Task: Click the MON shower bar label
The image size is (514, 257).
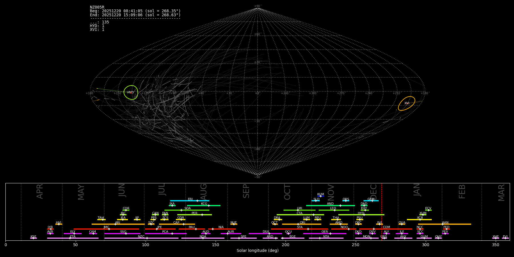Action: [367, 237]
